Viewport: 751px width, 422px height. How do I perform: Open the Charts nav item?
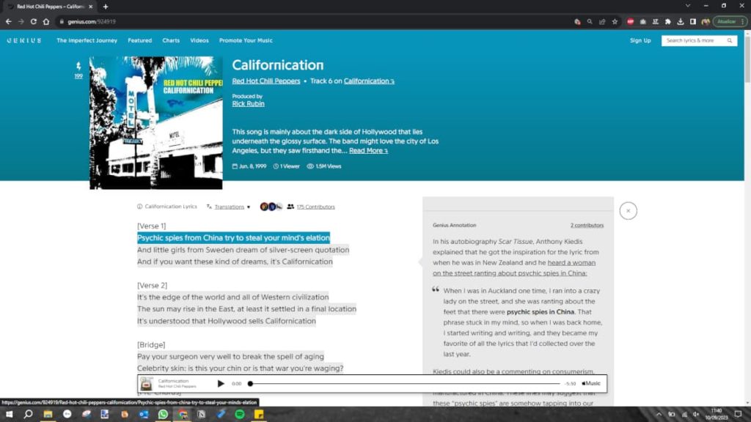(171, 41)
